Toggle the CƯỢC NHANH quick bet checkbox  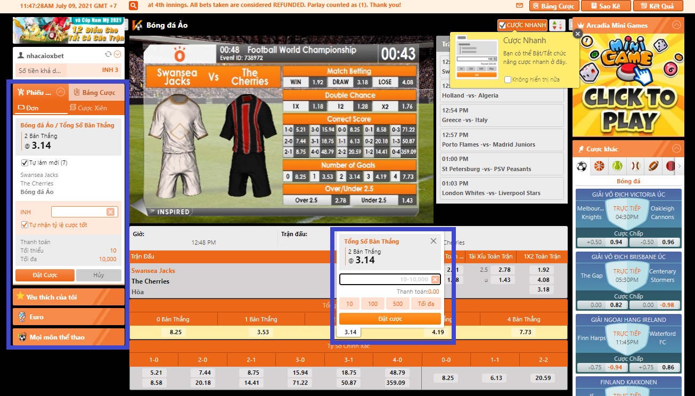[x=502, y=25]
